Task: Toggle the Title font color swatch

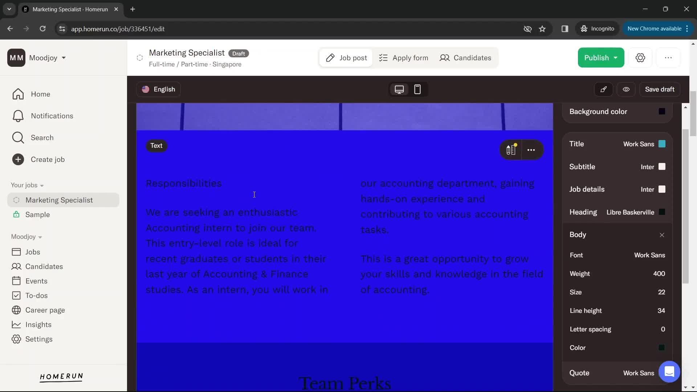Action: pos(663,144)
